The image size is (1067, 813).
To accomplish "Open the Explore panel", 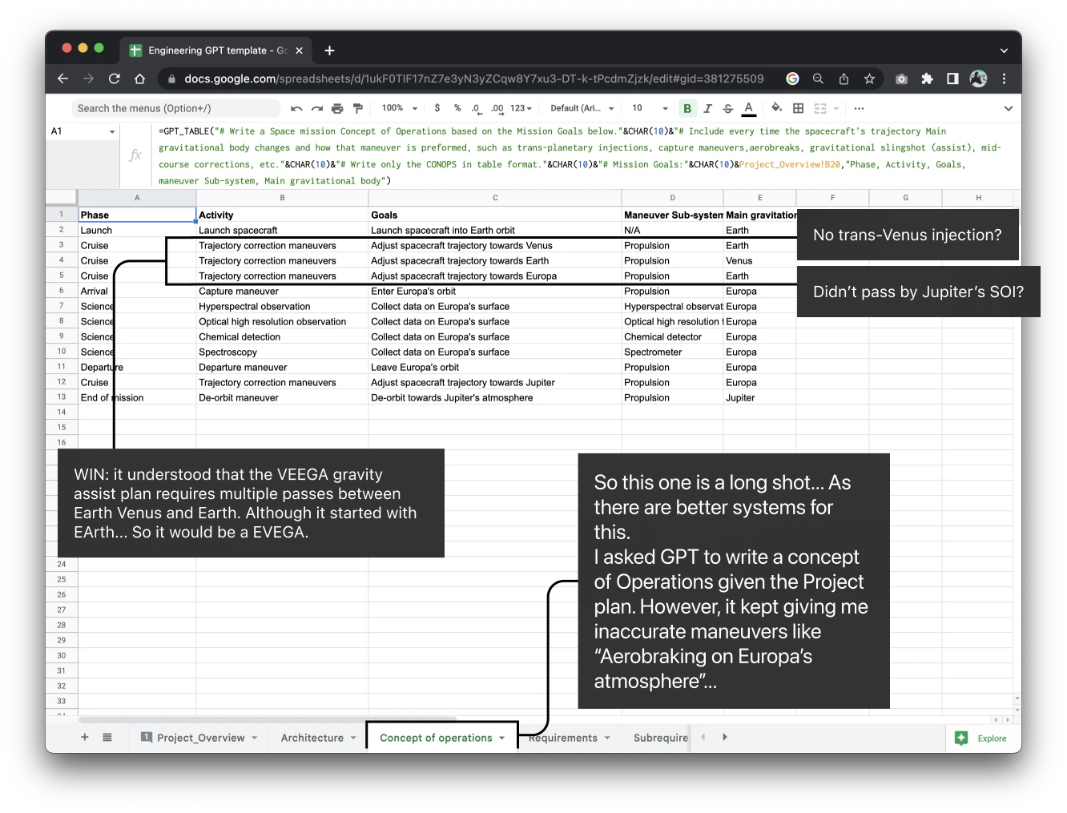I will [981, 739].
